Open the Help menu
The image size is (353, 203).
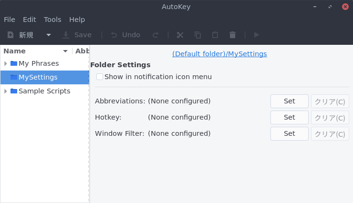[77, 20]
